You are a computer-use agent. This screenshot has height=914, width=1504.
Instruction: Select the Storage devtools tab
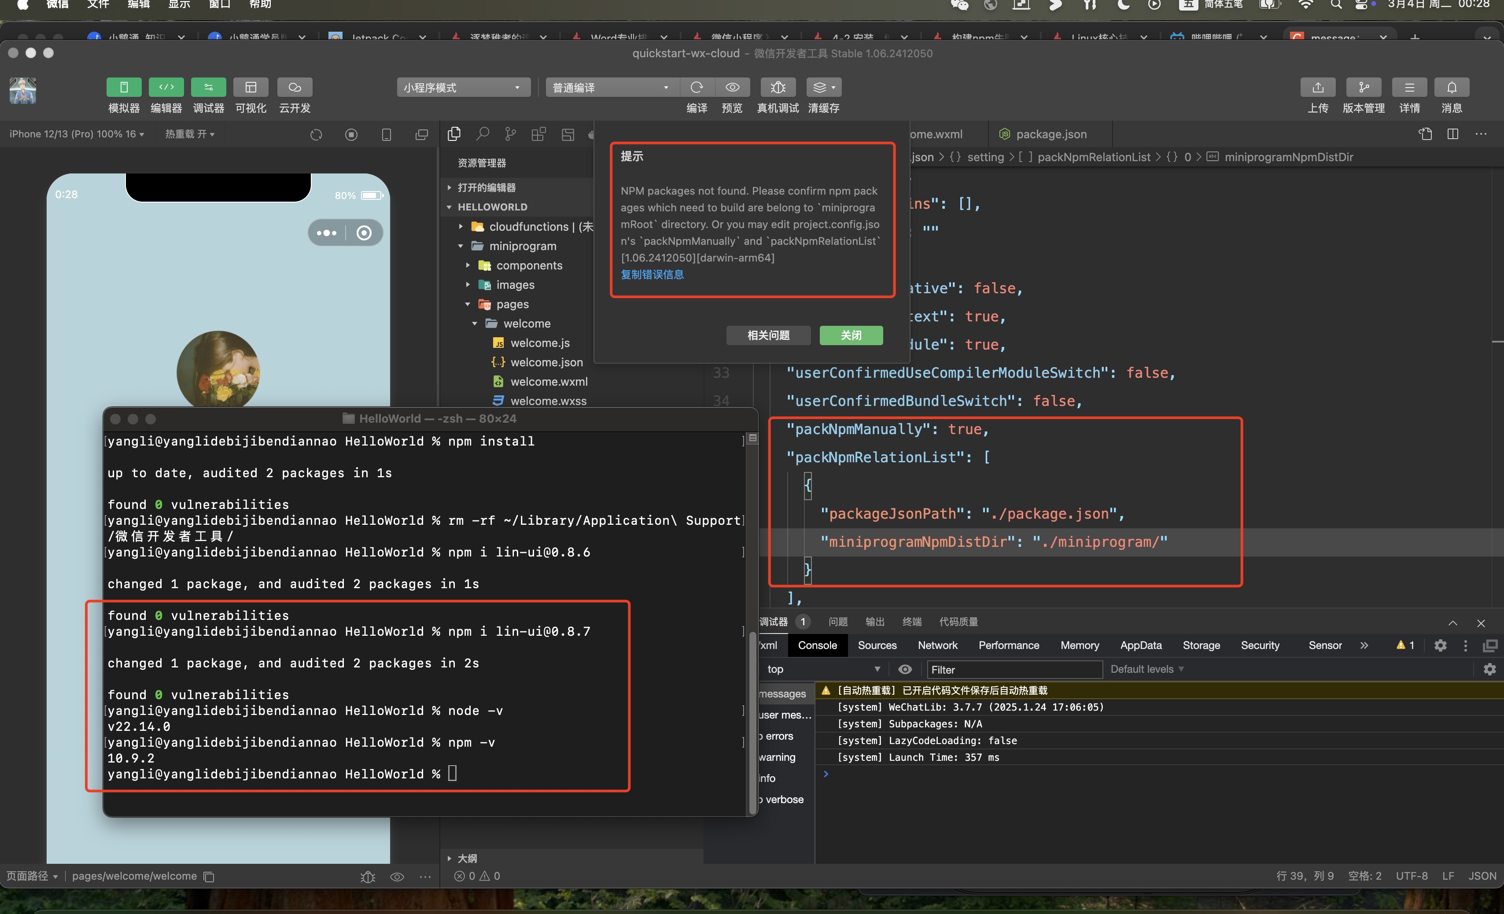(1201, 645)
